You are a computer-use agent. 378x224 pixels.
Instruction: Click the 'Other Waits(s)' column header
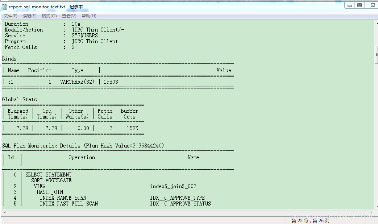[77, 114]
